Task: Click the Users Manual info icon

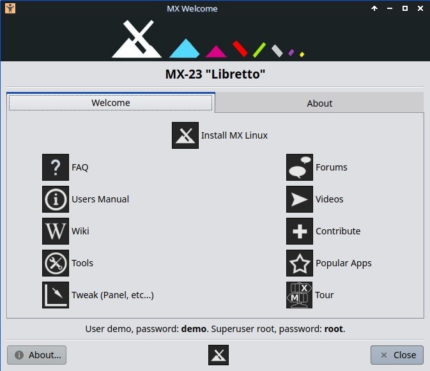Action: click(x=56, y=199)
